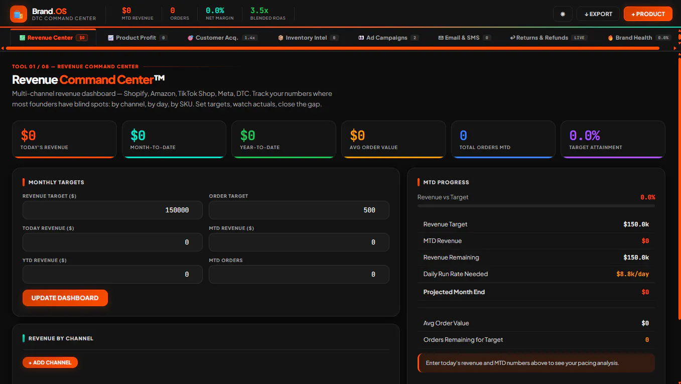Click the Revenue Target input field
This screenshot has height=384, width=681.
pyautogui.click(x=112, y=210)
